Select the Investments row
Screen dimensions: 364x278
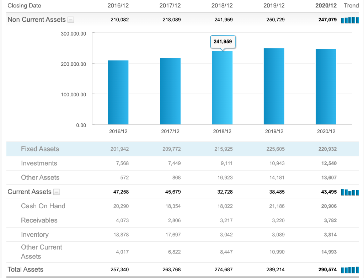pyautogui.click(x=39, y=163)
